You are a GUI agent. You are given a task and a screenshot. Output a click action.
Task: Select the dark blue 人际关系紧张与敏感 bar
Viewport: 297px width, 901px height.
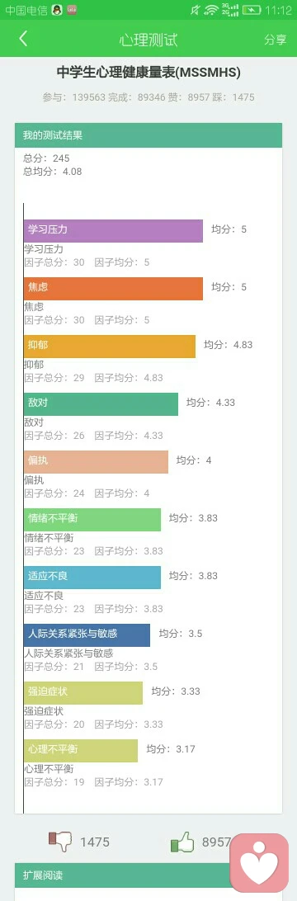[x=87, y=635]
